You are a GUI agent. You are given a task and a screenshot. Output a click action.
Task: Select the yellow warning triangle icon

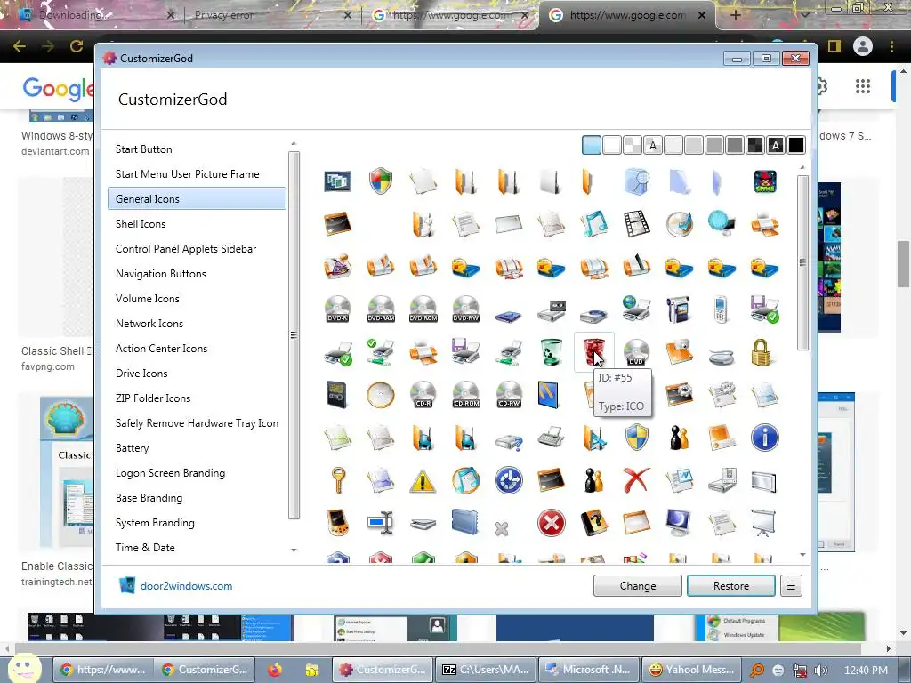tap(423, 481)
